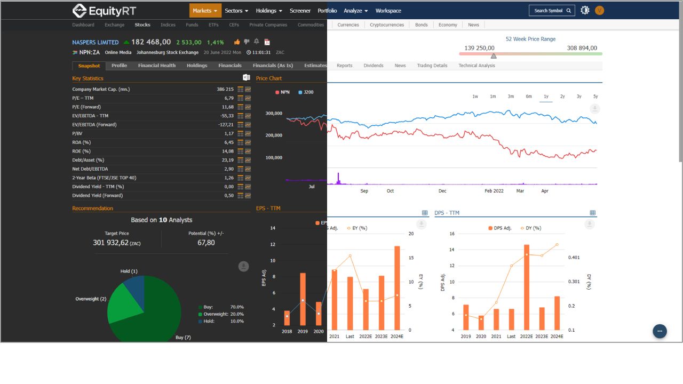The width and height of the screenshot is (683, 384).
Task: Open the Markets dropdown menu
Action: point(205,11)
